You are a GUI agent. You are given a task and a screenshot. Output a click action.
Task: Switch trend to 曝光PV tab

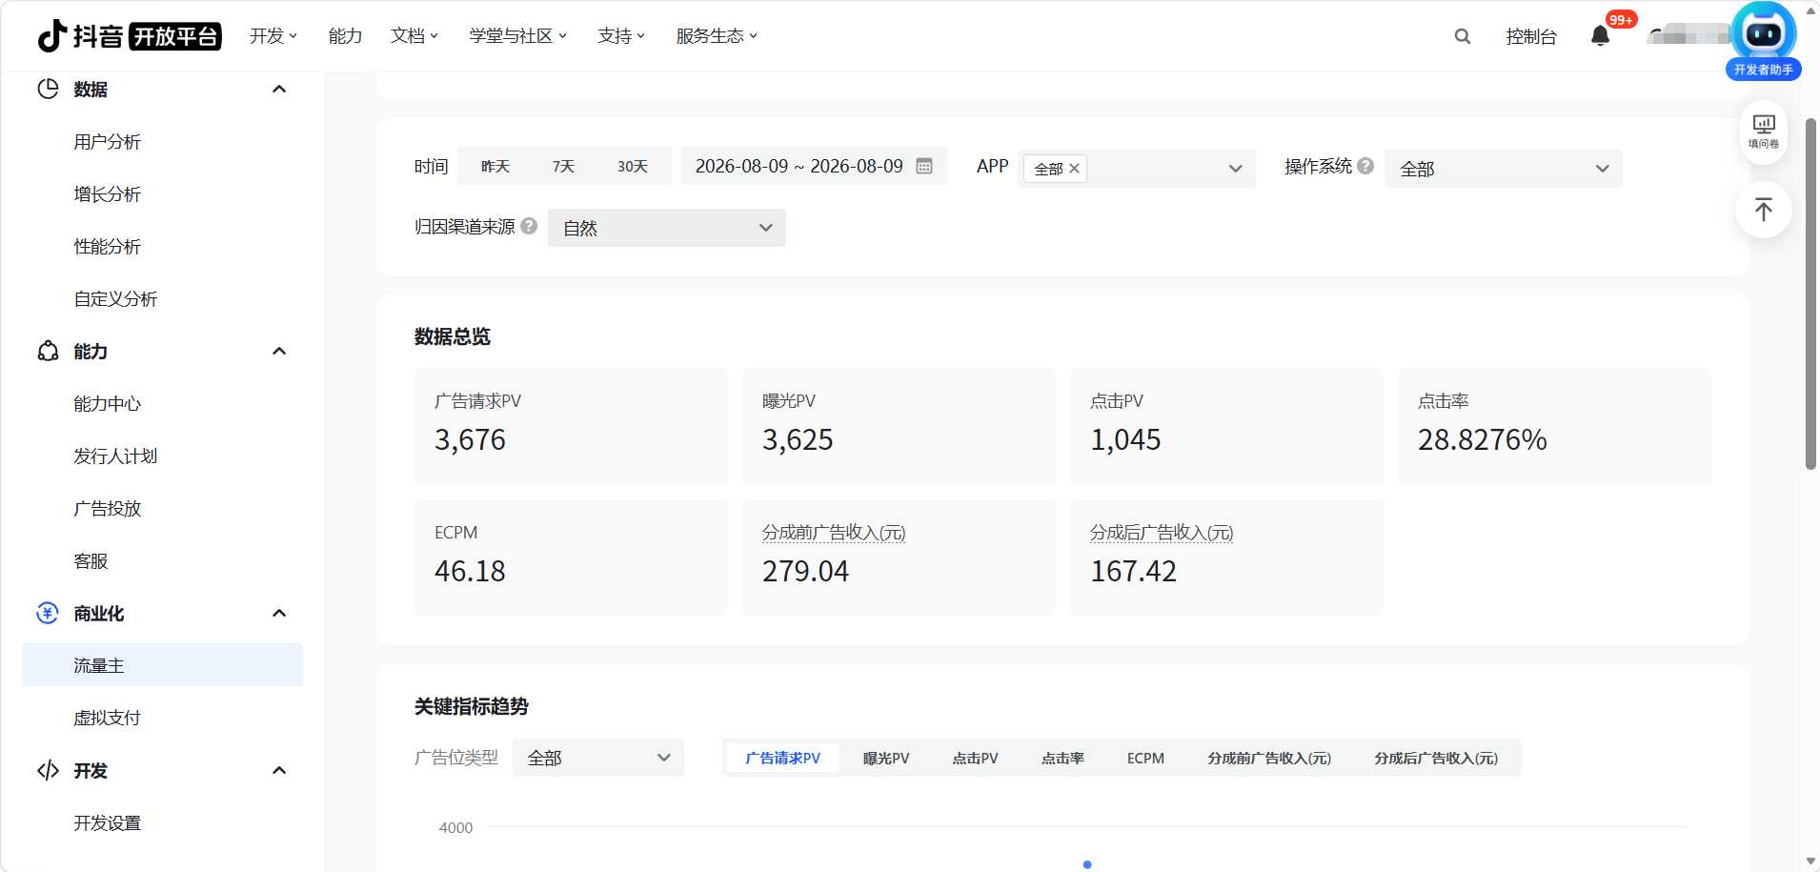886,758
